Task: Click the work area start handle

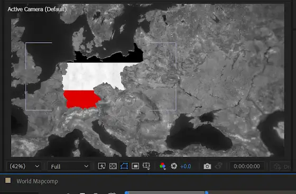Action: click(127, 192)
